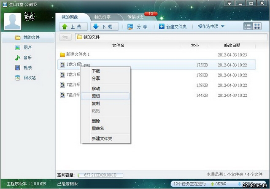Switch to 传输状态 tab
270x189 pixels.
[135, 17]
